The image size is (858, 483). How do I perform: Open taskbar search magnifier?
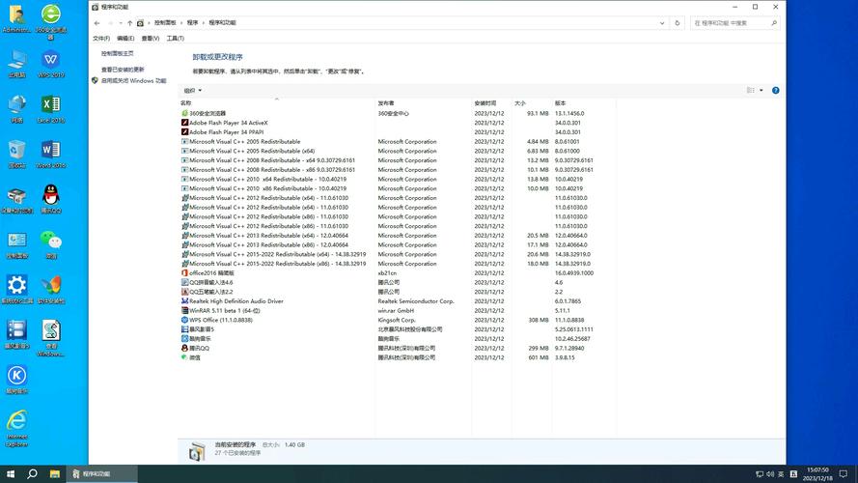pos(32,473)
